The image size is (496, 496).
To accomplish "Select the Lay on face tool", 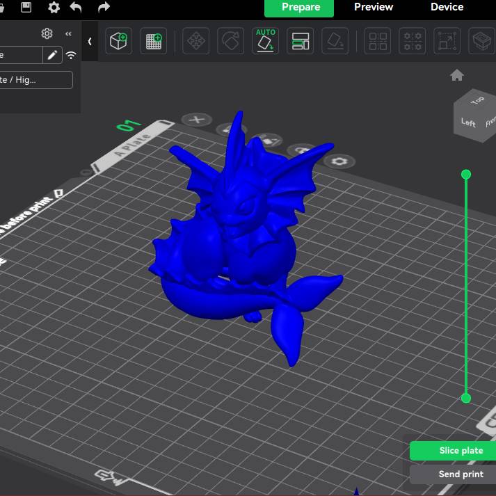I will click(x=335, y=41).
